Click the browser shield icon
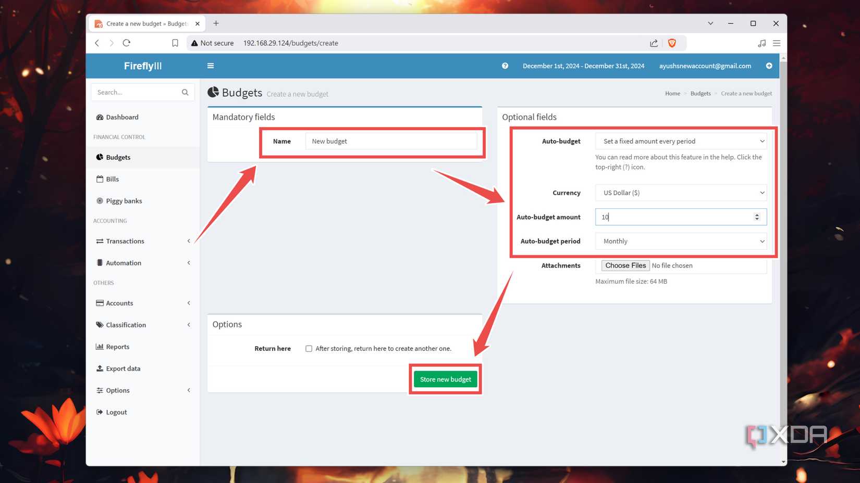Image resolution: width=860 pixels, height=483 pixels. (x=672, y=43)
